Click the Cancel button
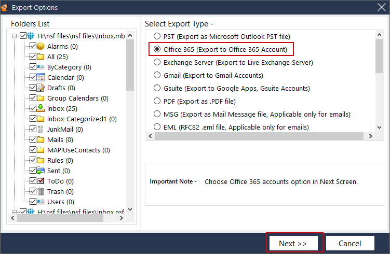Viewport: 390px width, 254px height. click(x=349, y=243)
